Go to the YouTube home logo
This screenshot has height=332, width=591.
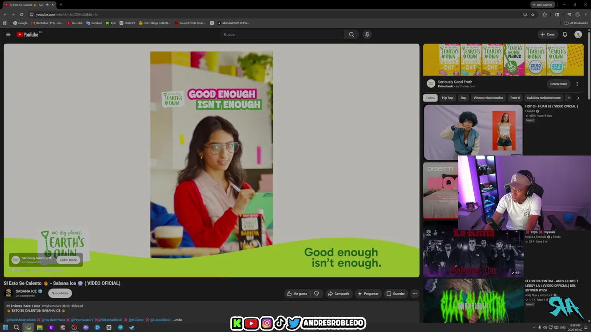click(x=28, y=35)
